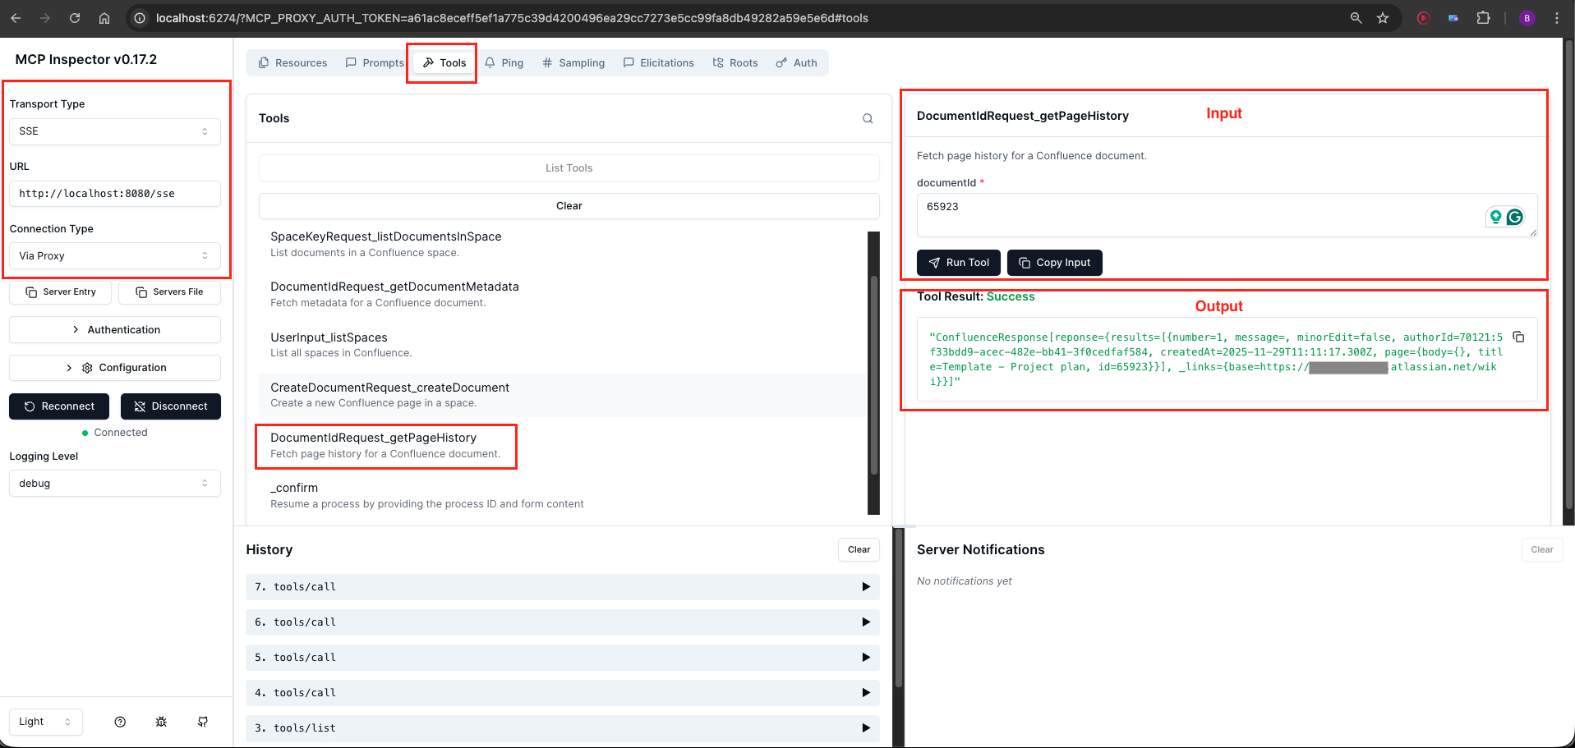Expand the Configuration section
Image resolution: width=1575 pixels, height=748 pixels.
115,367
